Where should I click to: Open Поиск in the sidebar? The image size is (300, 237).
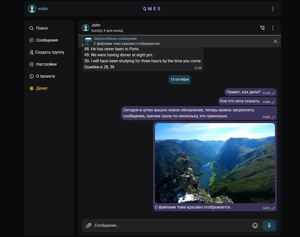39,28
